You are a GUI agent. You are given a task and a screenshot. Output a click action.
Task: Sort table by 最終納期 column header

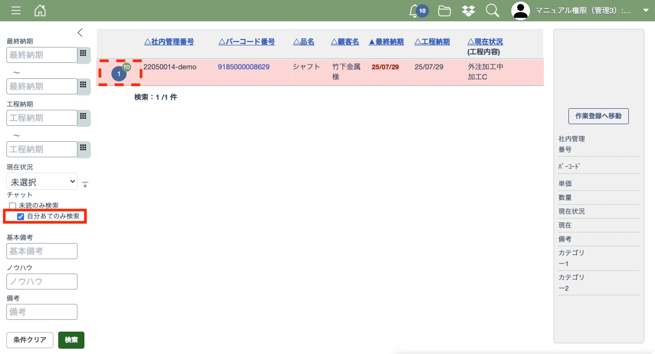pyautogui.click(x=386, y=42)
